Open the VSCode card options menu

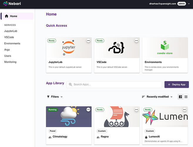(136, 41)
